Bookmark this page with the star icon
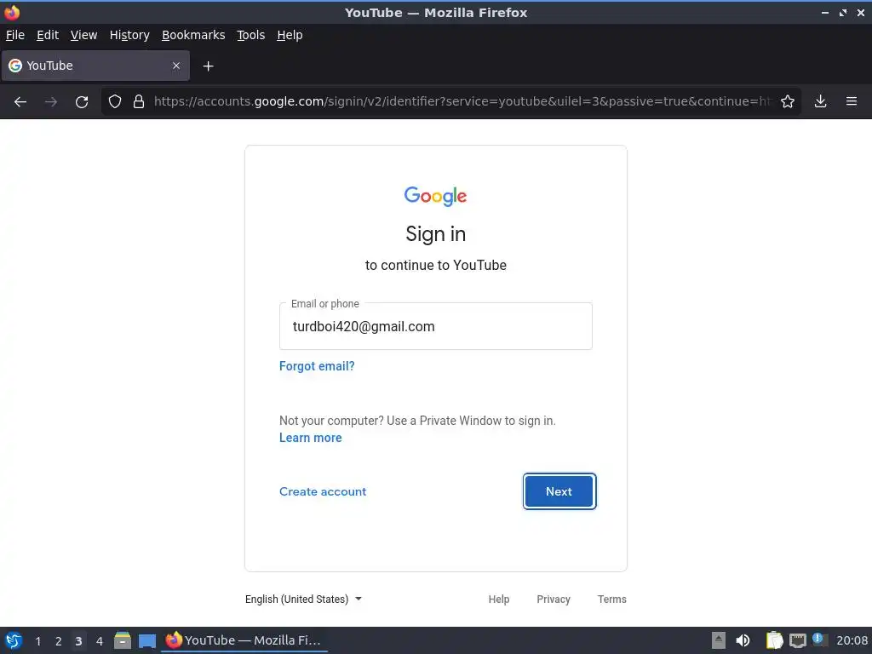The image size is (872, 654). [788, 101]
